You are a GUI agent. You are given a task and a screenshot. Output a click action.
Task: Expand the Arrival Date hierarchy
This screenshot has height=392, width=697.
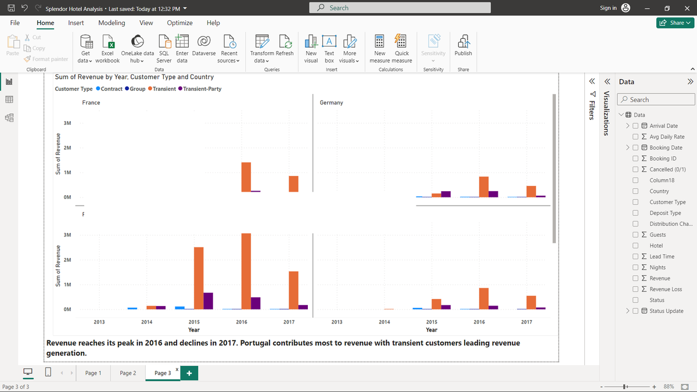pos(628,126)
